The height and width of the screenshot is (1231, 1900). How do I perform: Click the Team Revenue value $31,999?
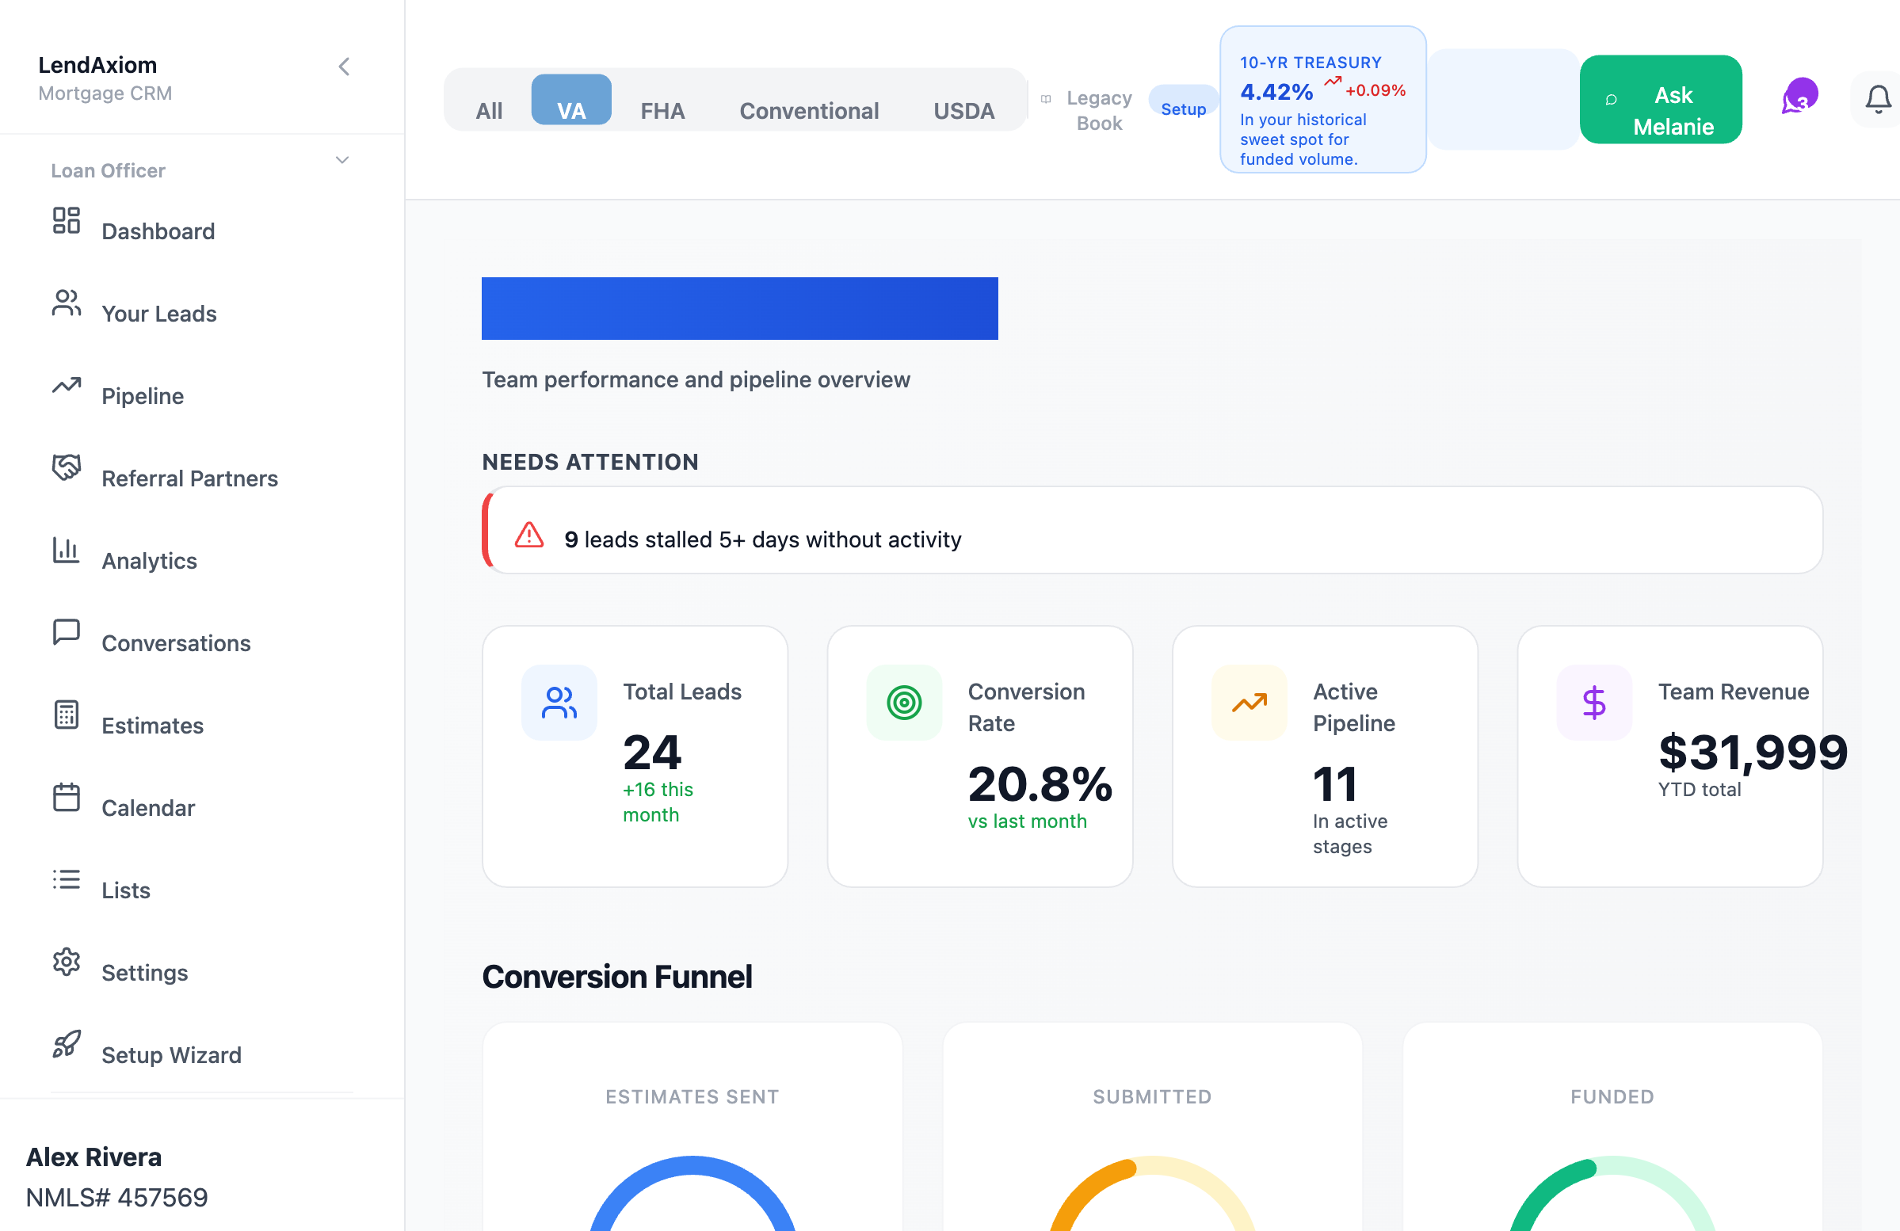coord(1753,752)
